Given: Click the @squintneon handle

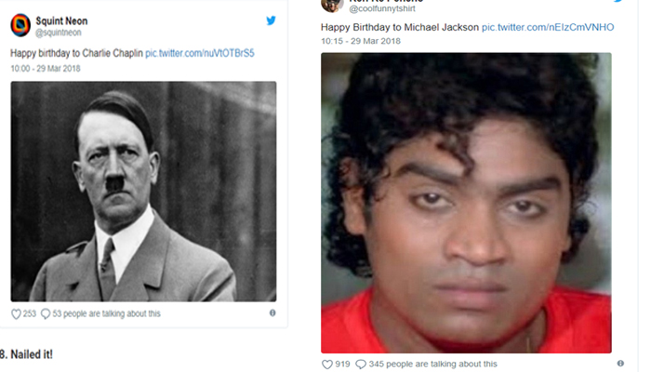Looking at the screenshot, I should 58,33.
